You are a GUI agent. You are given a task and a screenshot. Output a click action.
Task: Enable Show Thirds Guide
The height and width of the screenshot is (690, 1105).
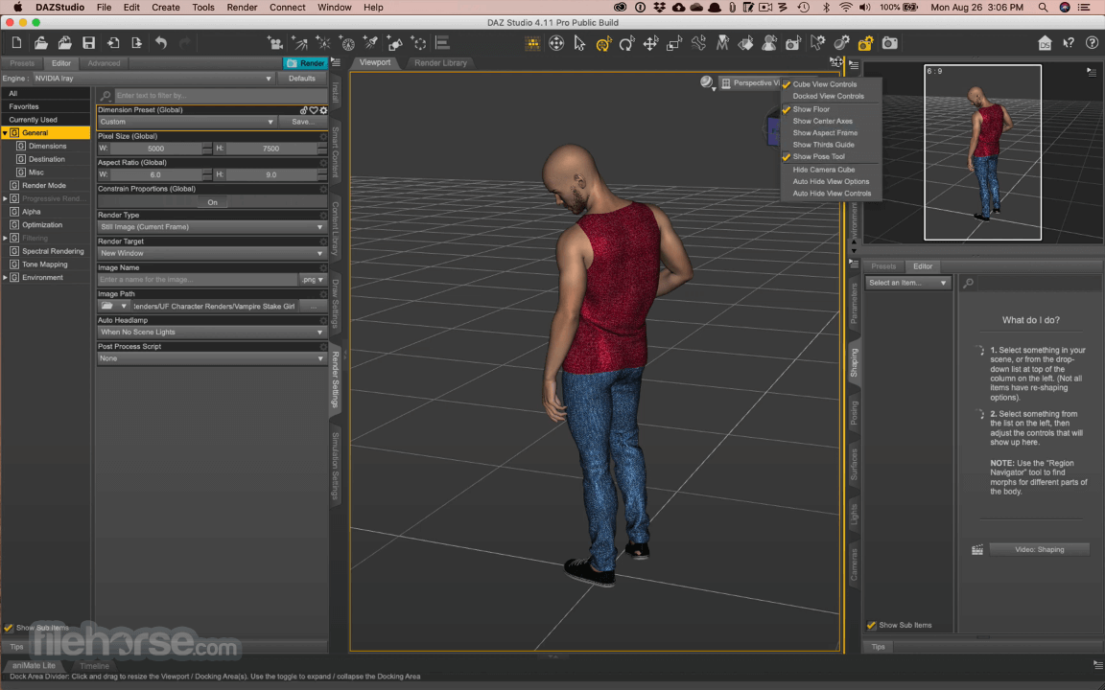(825, 145)
